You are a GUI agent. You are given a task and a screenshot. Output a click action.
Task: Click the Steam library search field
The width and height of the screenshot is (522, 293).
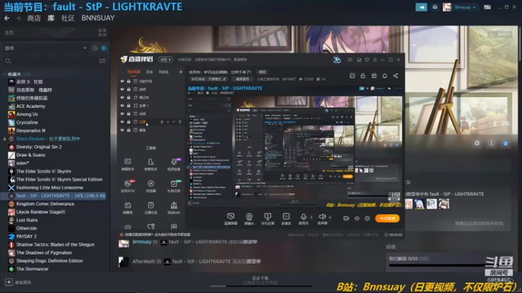pyautogui.click(x=50, y=61)
